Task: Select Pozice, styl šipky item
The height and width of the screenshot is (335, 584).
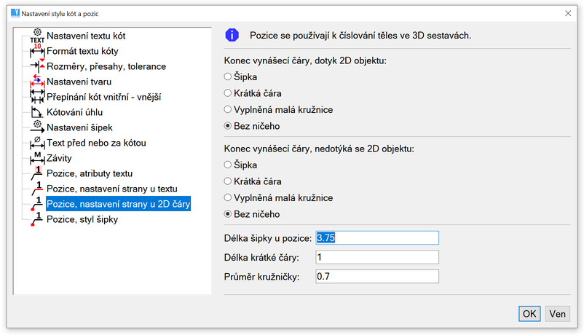Action: coord(82,219)
